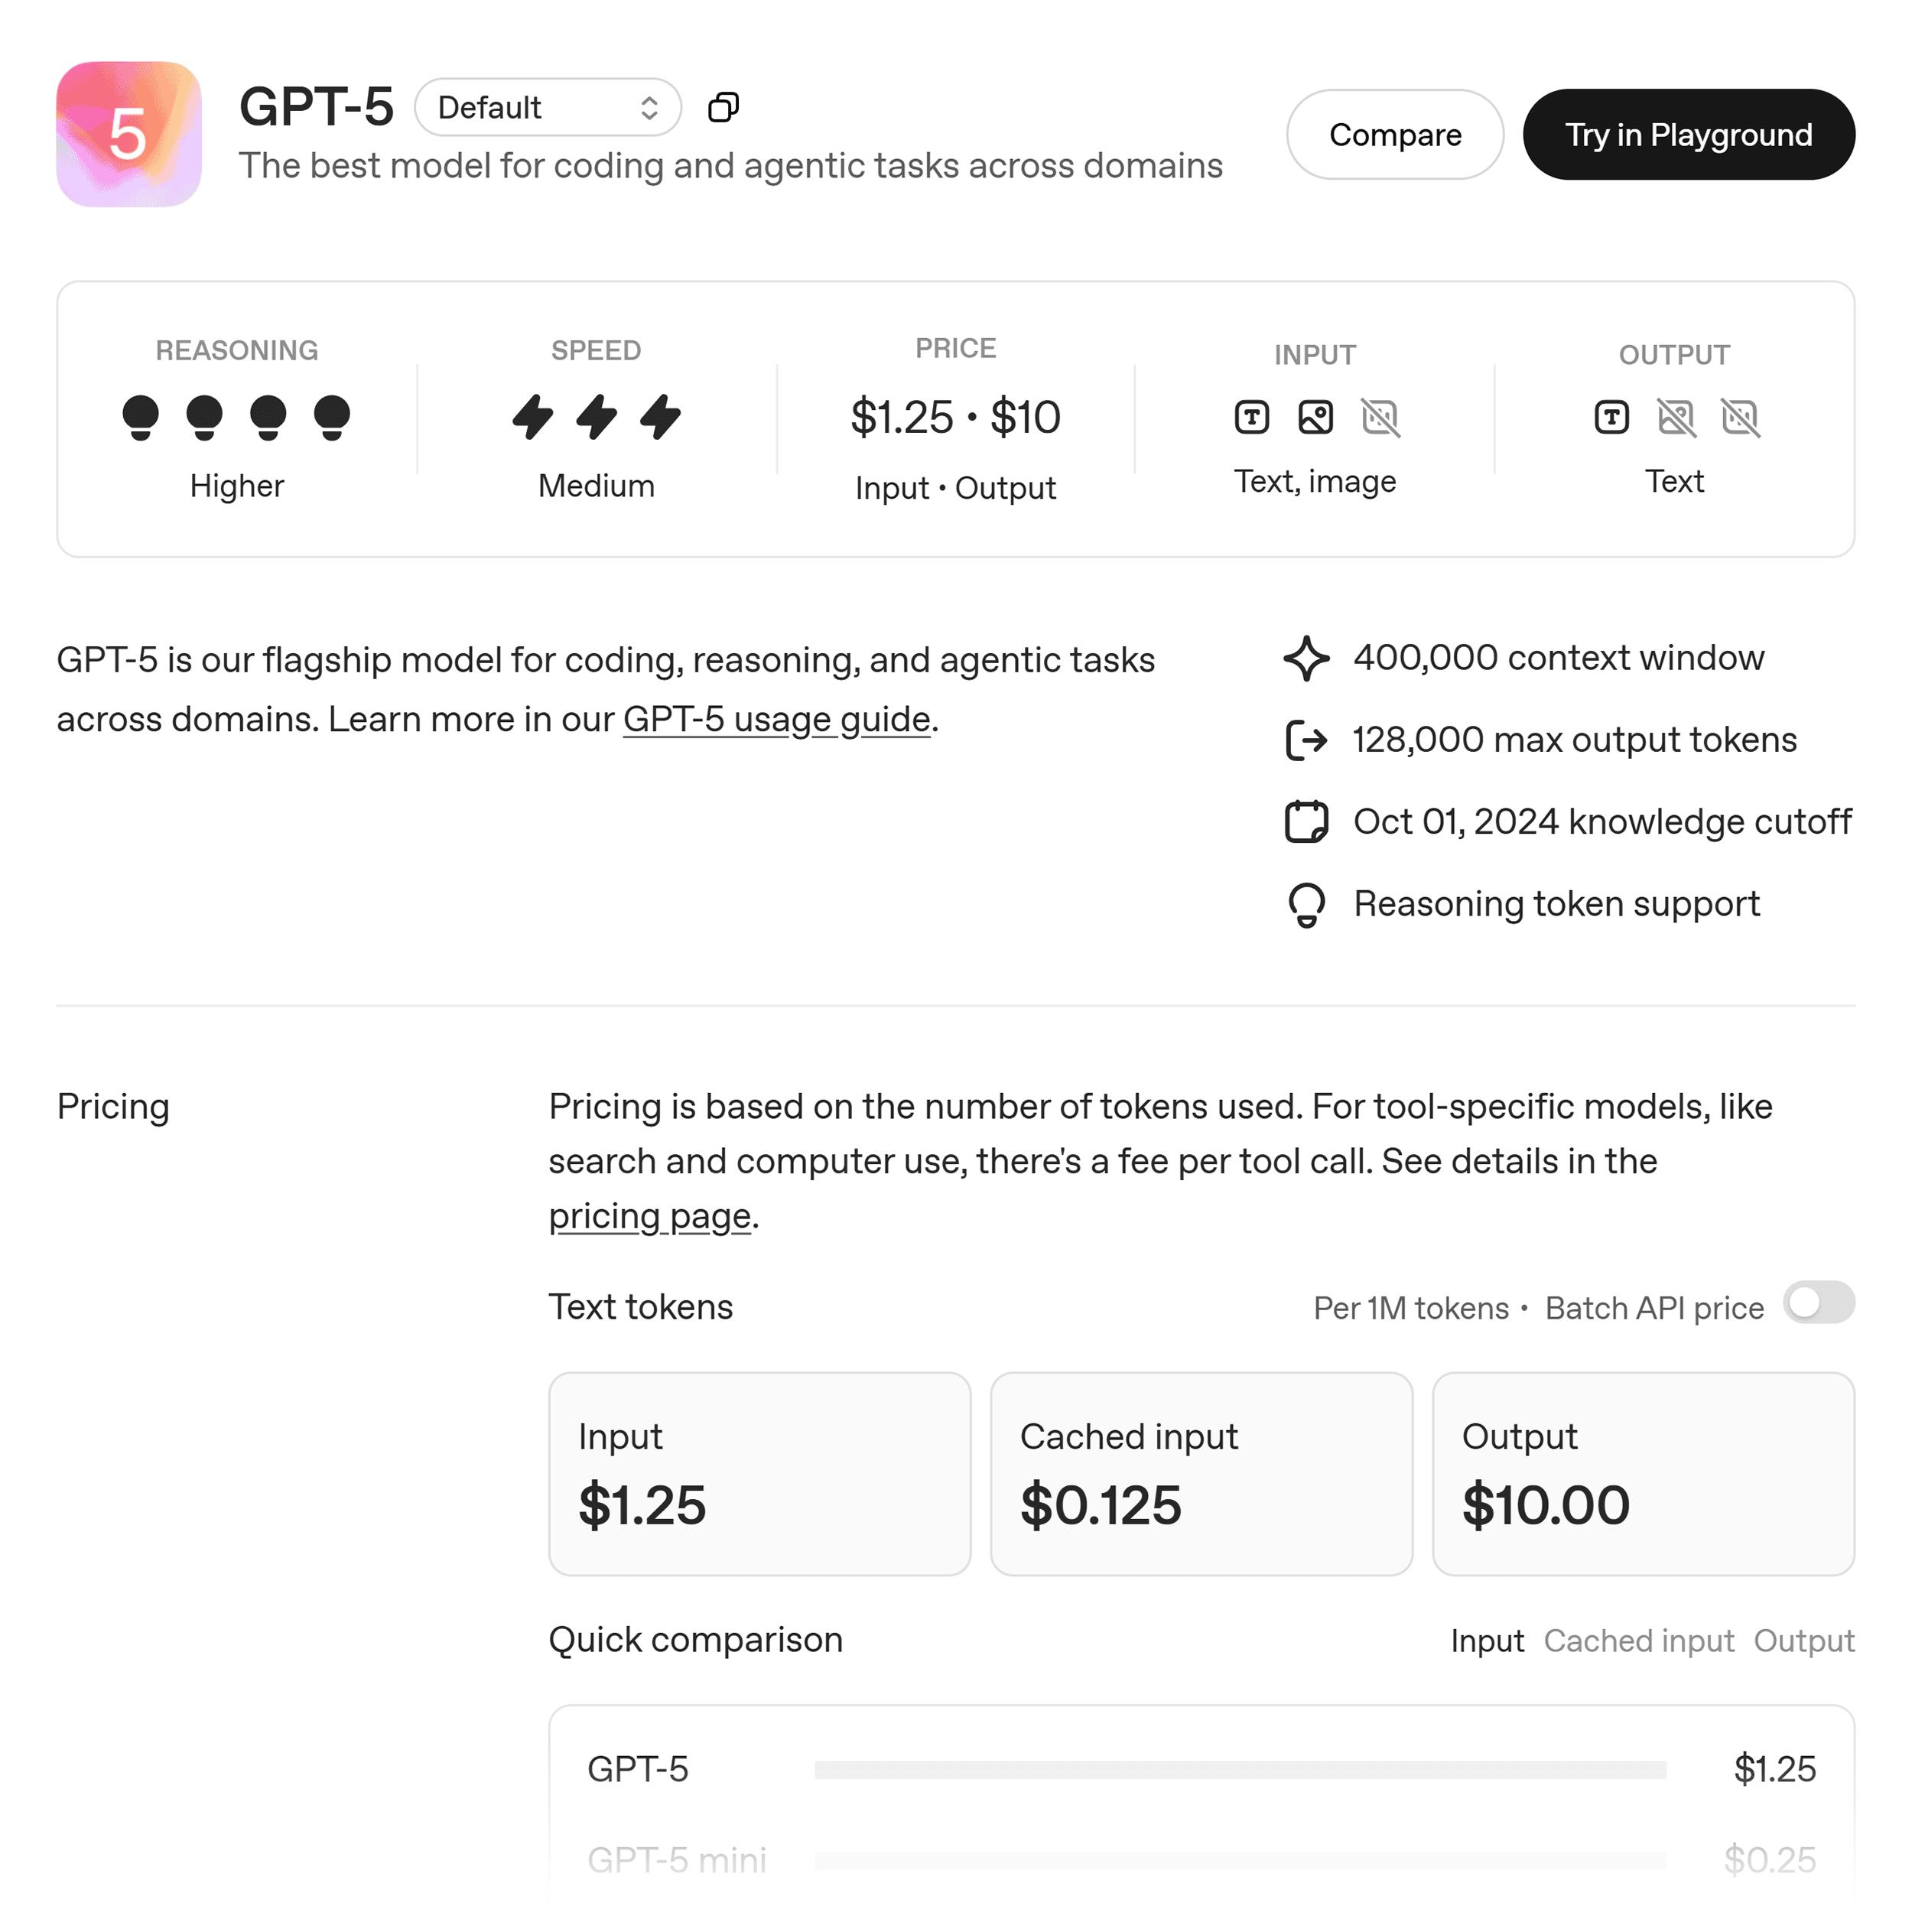Enable the Batch API price toggle
This screenshot has height=1932, width=1912.
(x=1819, y=1305)
